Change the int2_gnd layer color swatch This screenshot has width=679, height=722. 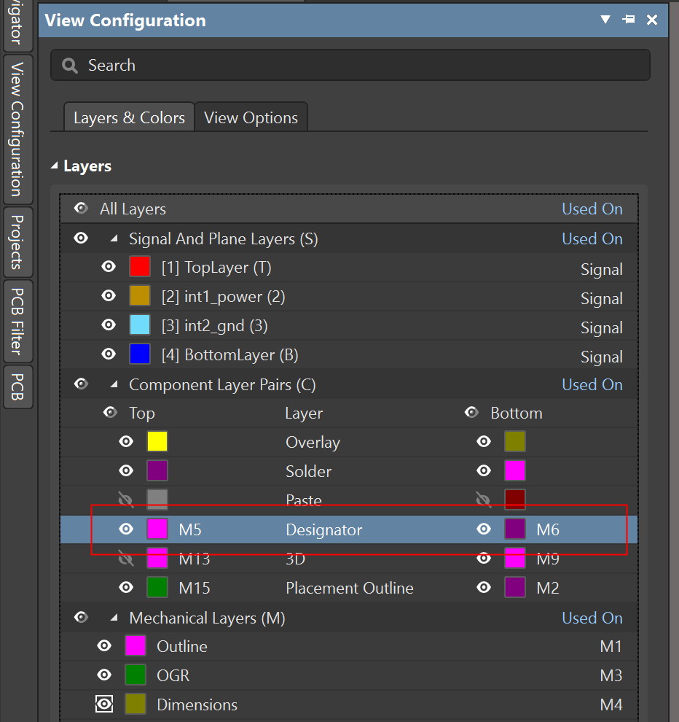tap(140, 325)
